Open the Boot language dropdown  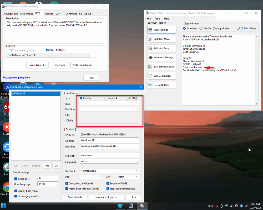[x=48, y=184]
